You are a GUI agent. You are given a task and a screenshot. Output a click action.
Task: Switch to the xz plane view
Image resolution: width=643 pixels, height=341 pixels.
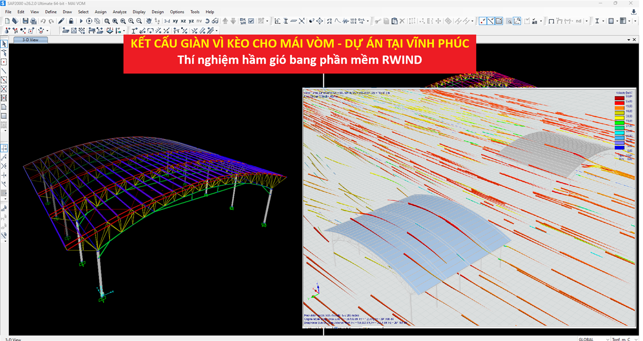point(183,21)
